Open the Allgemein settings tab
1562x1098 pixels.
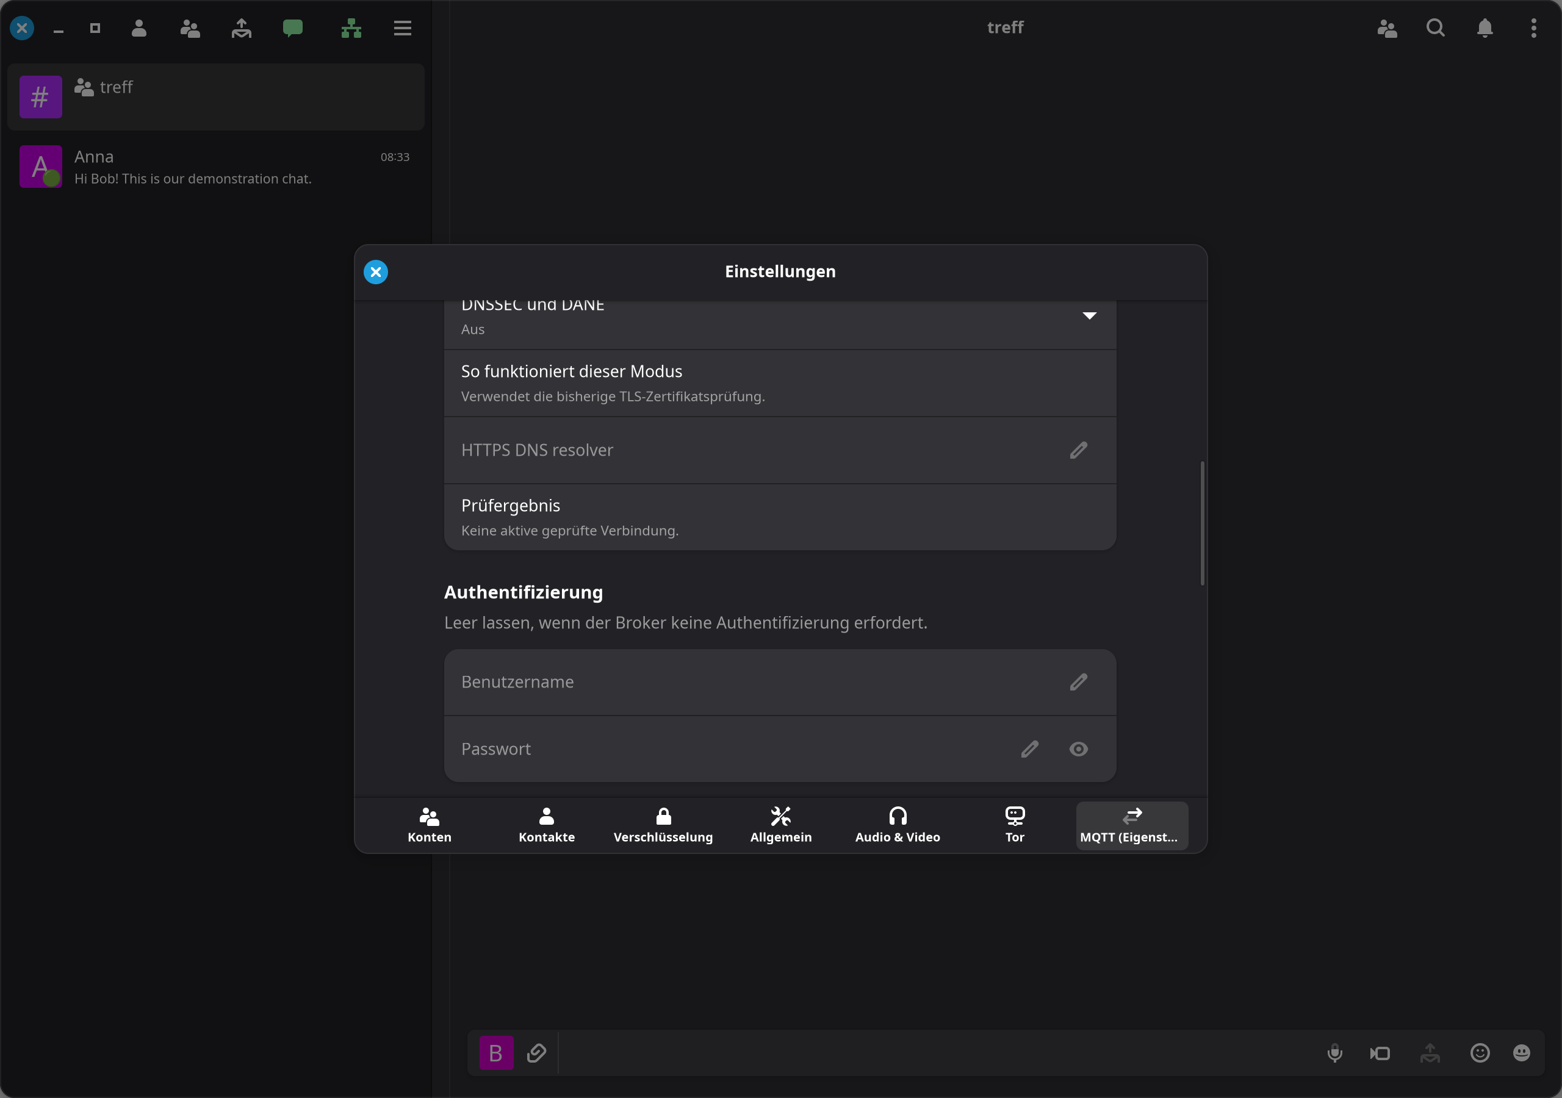point(780,825)
